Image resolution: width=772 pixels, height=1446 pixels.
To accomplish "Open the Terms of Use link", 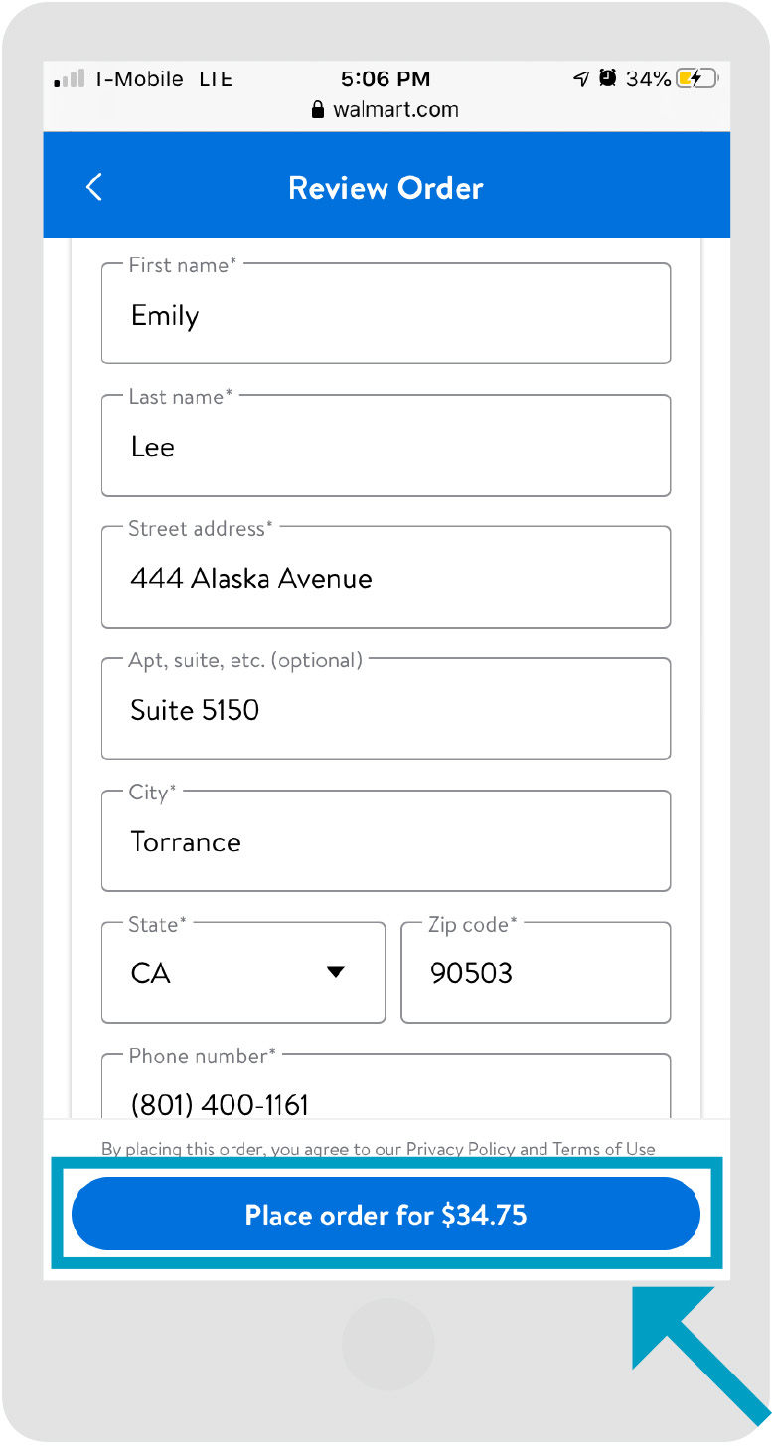I will click(604, 1149).
